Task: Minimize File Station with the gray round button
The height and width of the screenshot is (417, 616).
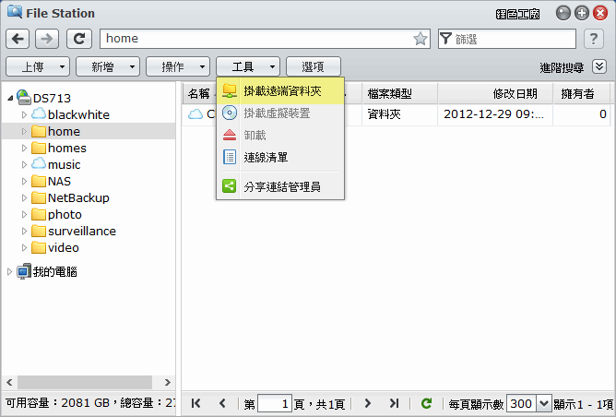Action: (563, 13)
